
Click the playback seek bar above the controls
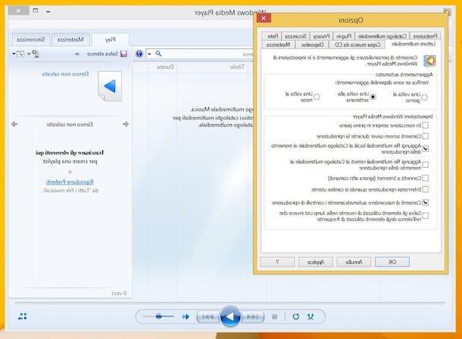point(229,303)
